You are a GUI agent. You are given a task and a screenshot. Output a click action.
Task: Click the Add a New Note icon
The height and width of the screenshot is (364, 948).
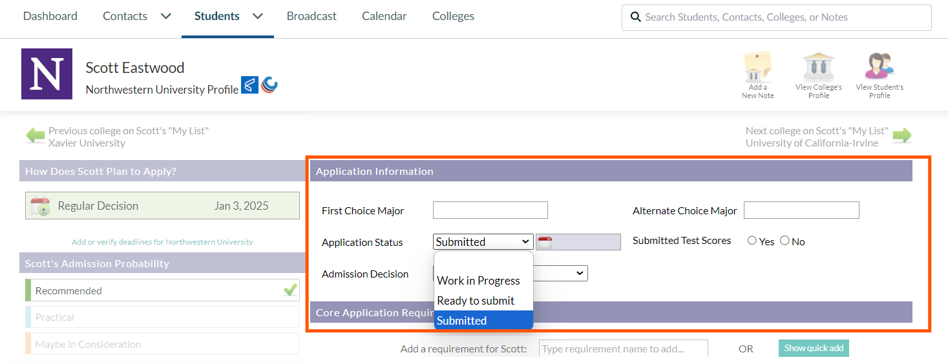pyautogui.click(x=757, y=66)
